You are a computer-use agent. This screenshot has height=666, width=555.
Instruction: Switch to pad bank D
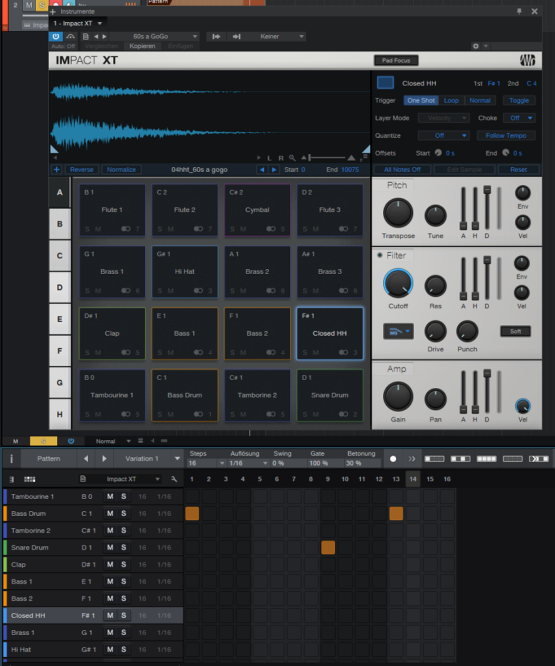60,287
